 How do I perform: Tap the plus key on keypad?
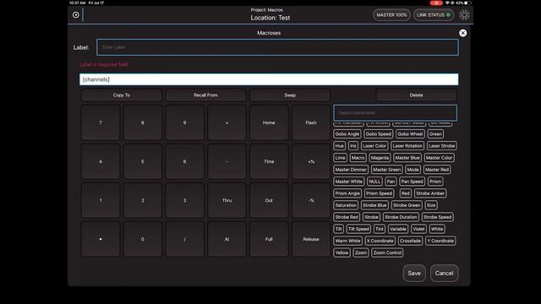tap(227, 122)
